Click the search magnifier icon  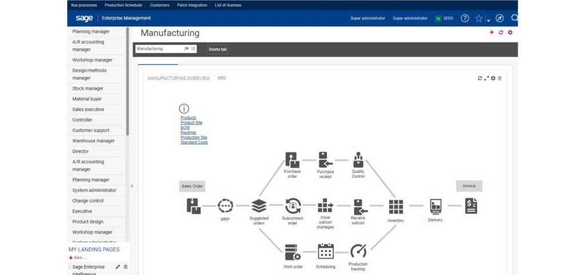514,18
